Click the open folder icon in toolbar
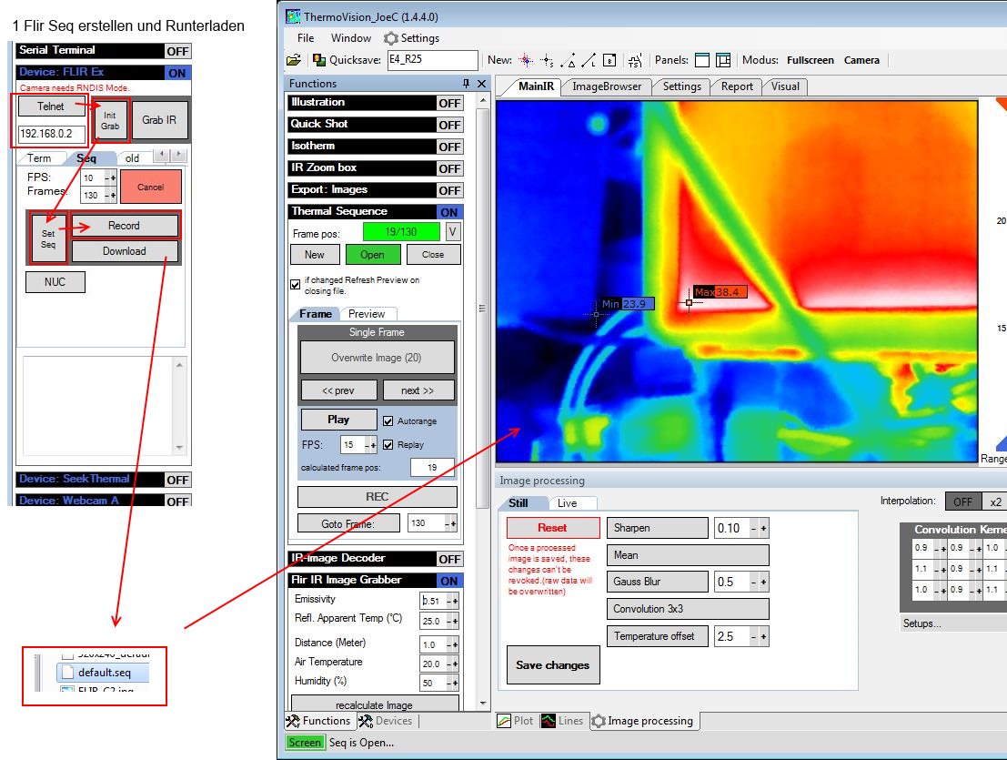The height and width of the screenshot is (760, 1007). pos(293,60)
